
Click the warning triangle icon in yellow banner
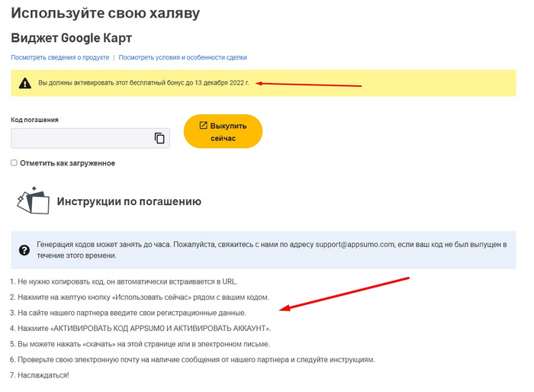tap(25, 83)
